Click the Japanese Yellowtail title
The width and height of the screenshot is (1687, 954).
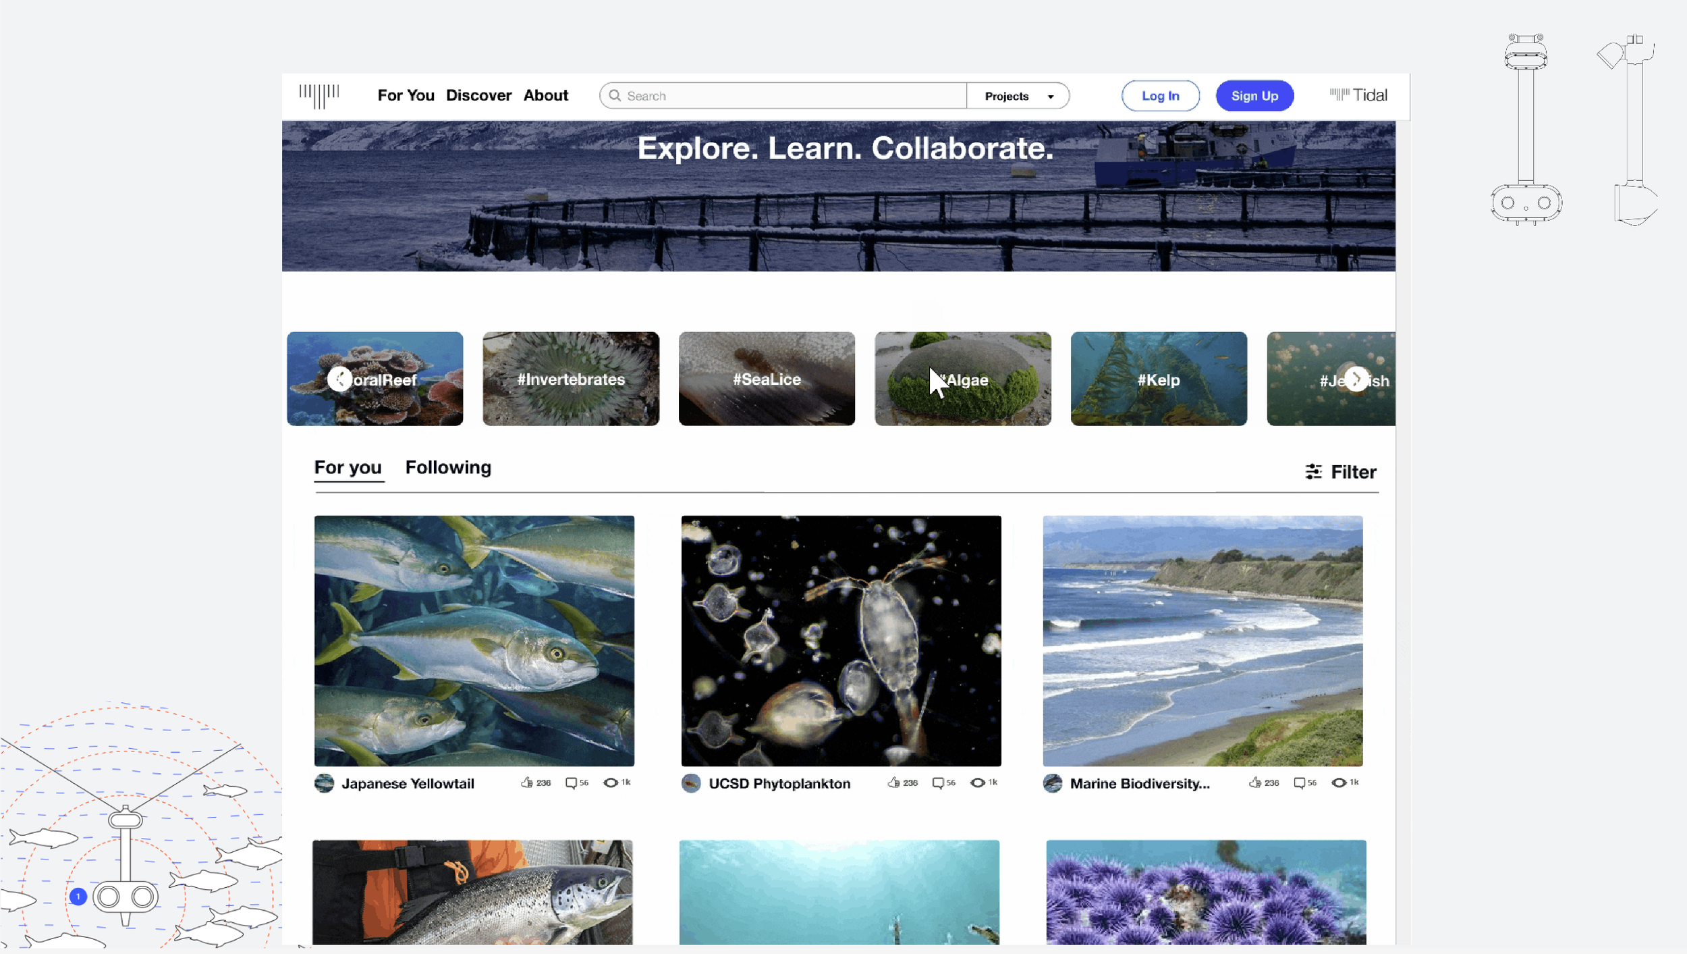[408, 783]
